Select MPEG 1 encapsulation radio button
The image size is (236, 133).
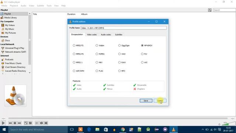(74, 62)
